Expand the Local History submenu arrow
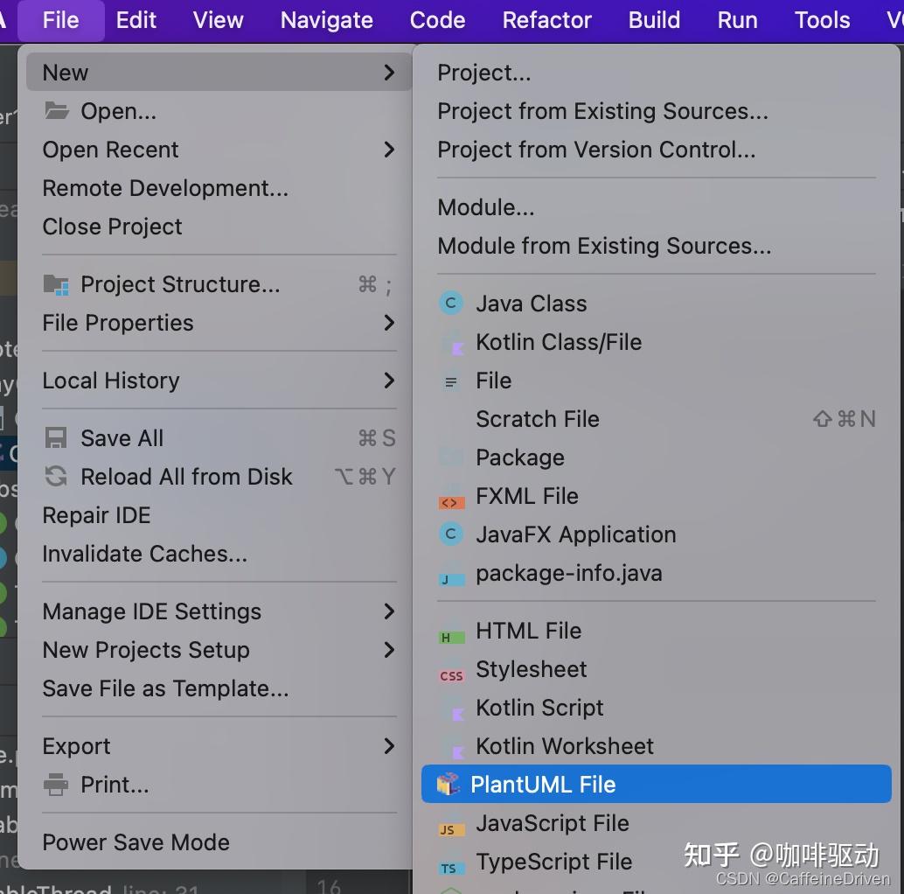904x894 pixels. click(x=389, y=381)
